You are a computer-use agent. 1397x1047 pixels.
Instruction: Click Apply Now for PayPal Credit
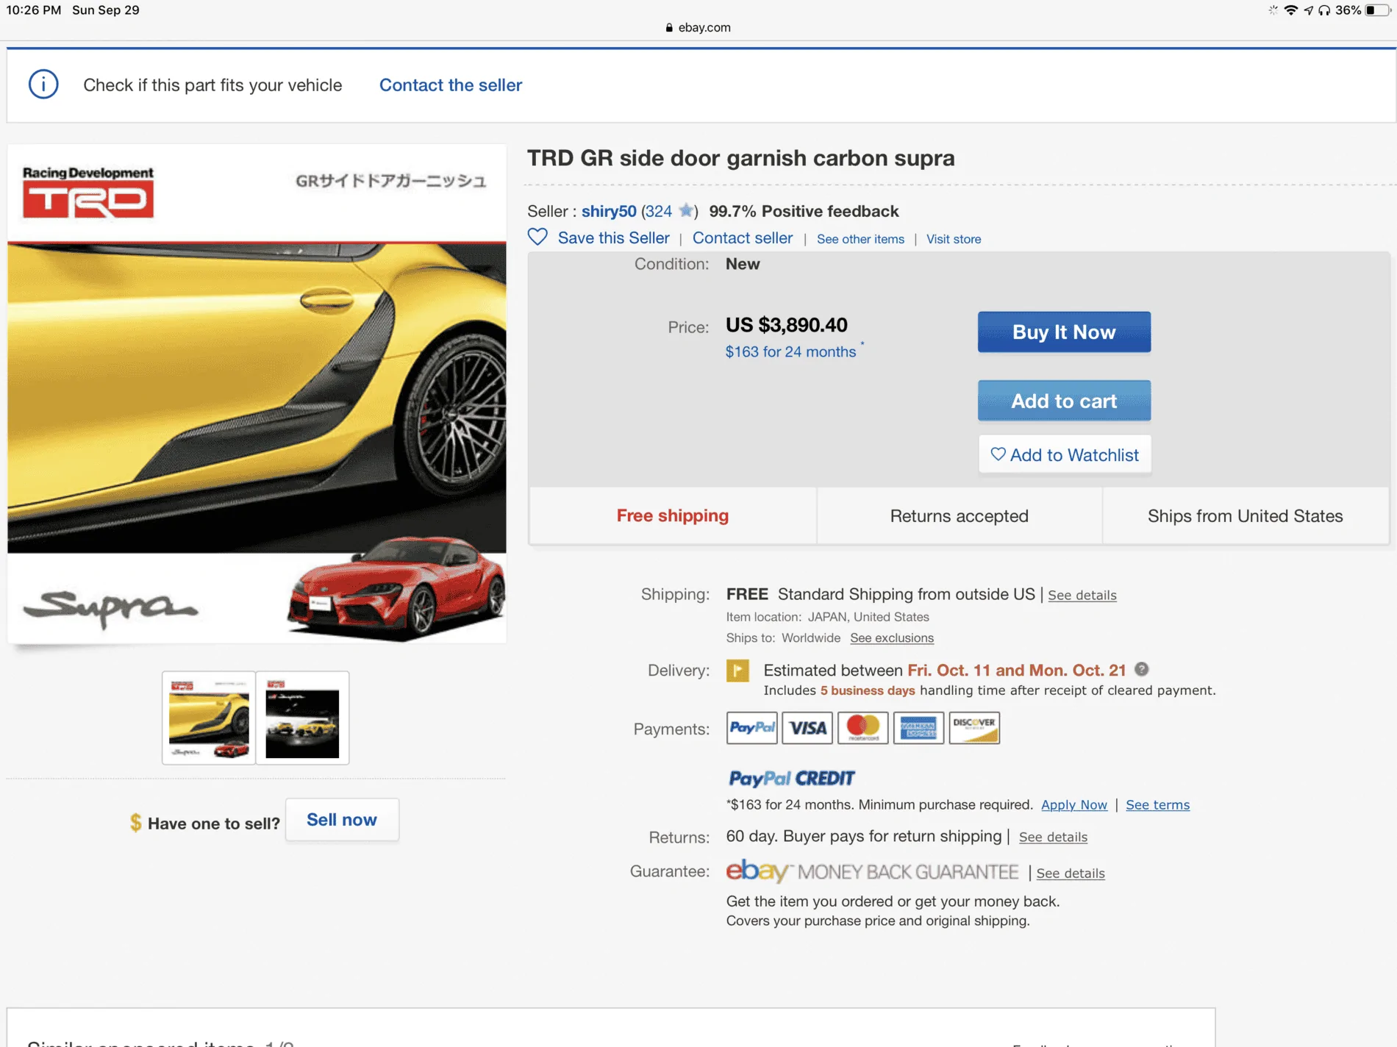pos(1074,805)
